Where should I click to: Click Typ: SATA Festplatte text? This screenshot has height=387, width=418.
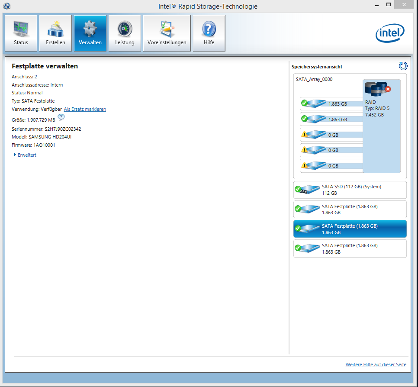coord(33,101)
